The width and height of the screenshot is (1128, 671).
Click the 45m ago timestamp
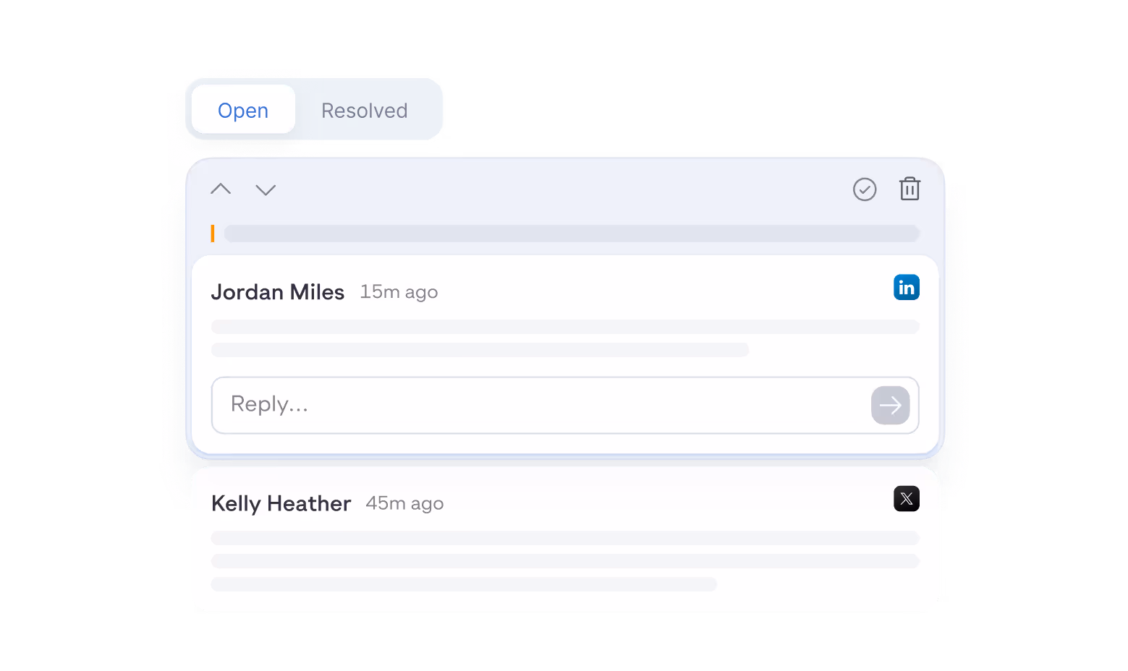404,503
